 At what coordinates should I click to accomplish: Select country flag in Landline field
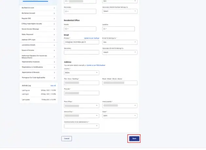pos(104,29)
